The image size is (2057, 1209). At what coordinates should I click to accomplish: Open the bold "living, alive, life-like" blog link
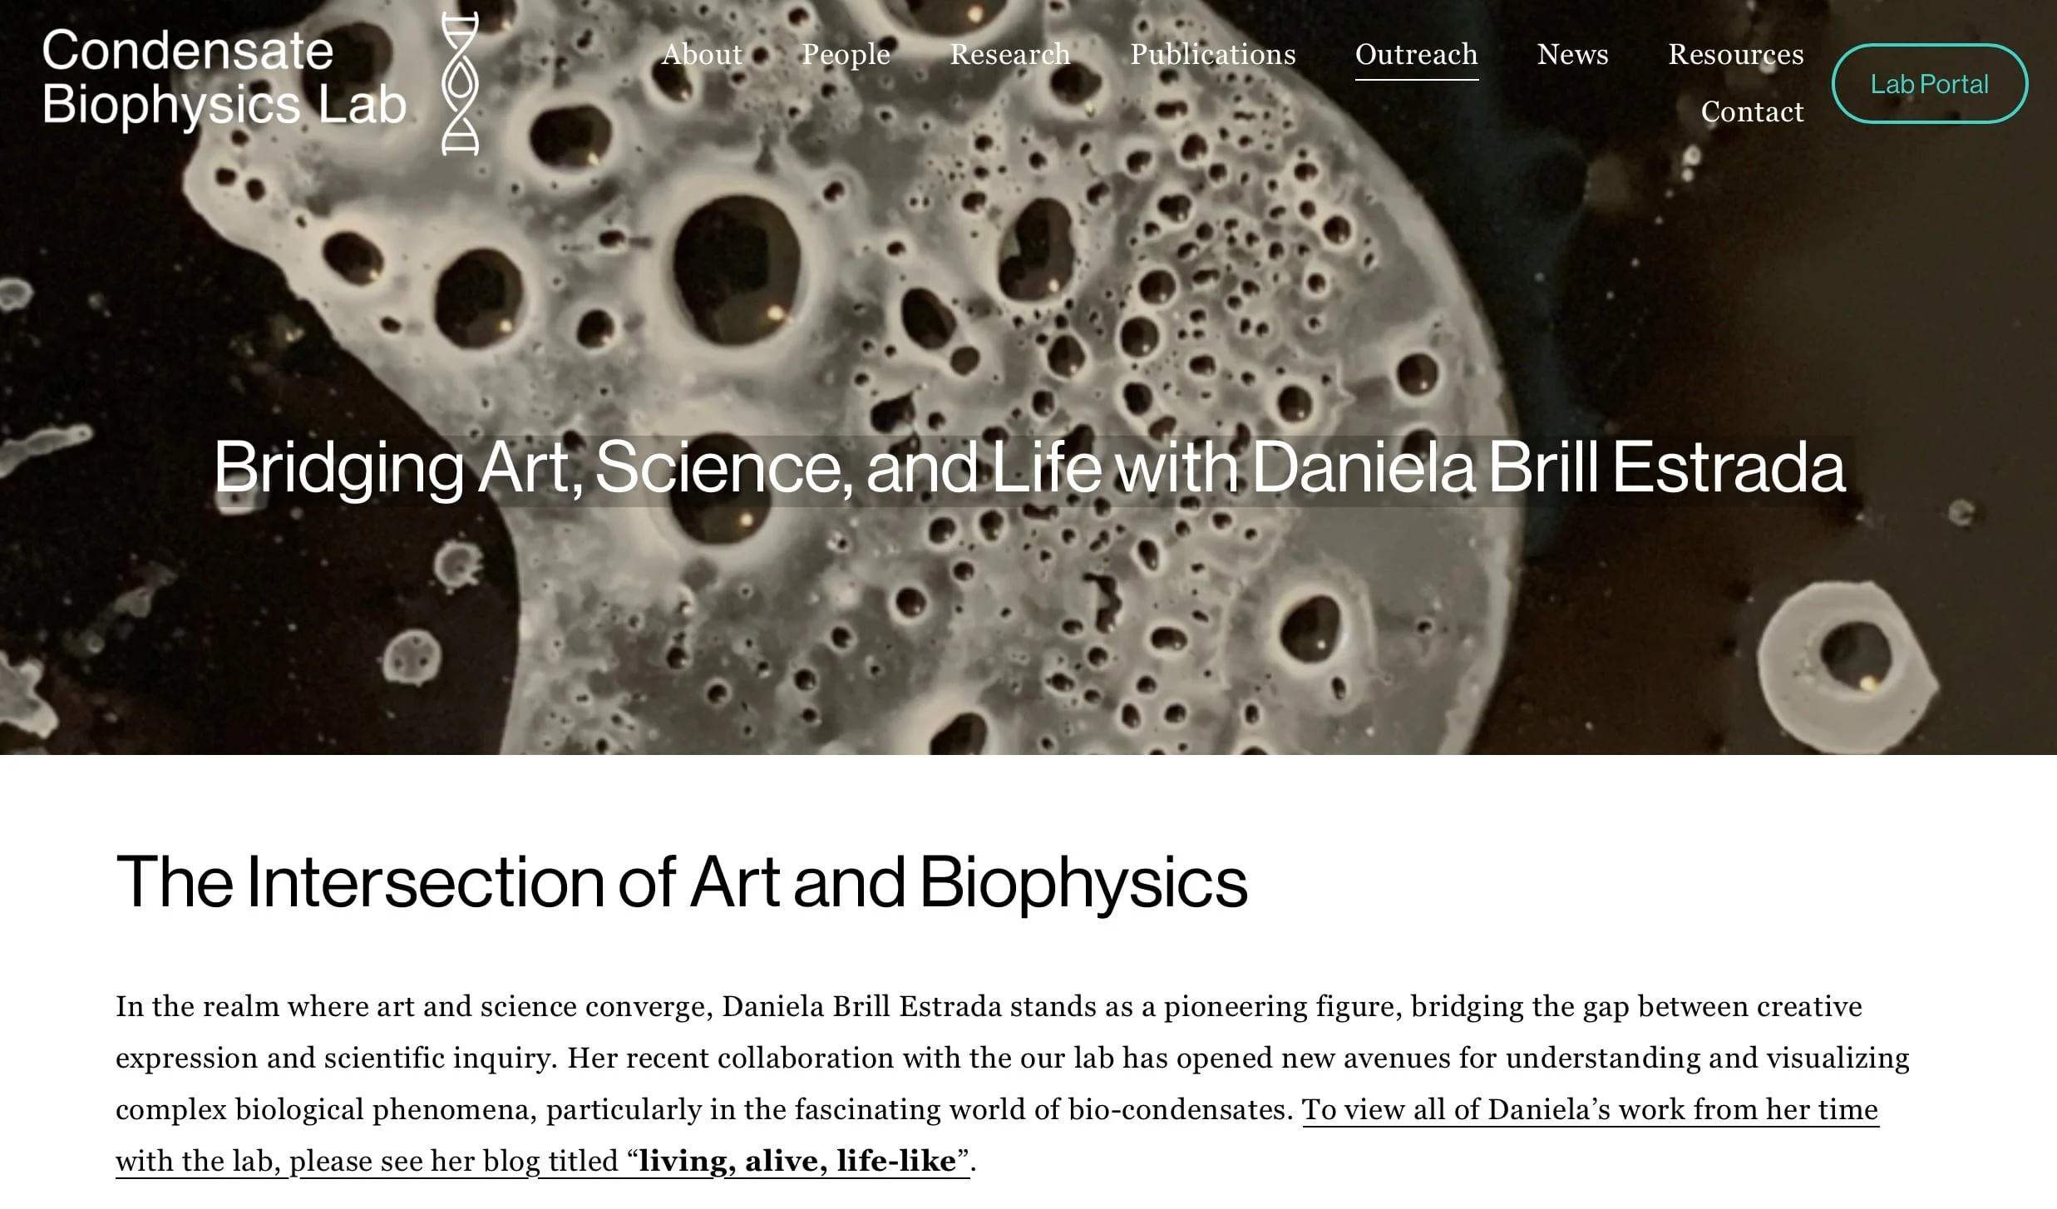click(x=797, y=1162)
